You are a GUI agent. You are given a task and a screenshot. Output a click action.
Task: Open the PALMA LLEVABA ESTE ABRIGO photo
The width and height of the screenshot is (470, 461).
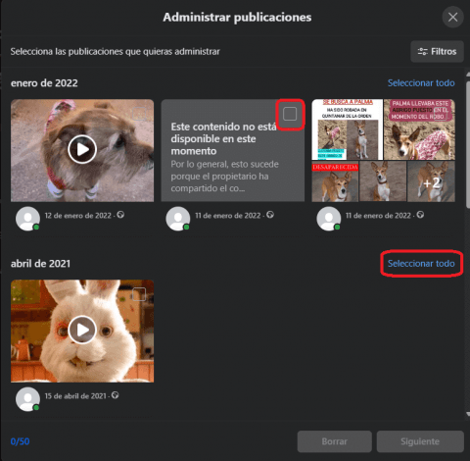[x=419, y=129]
